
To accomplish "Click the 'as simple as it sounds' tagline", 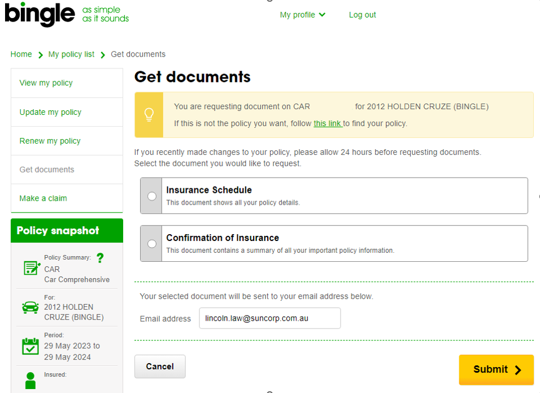I will pos(106,14).
